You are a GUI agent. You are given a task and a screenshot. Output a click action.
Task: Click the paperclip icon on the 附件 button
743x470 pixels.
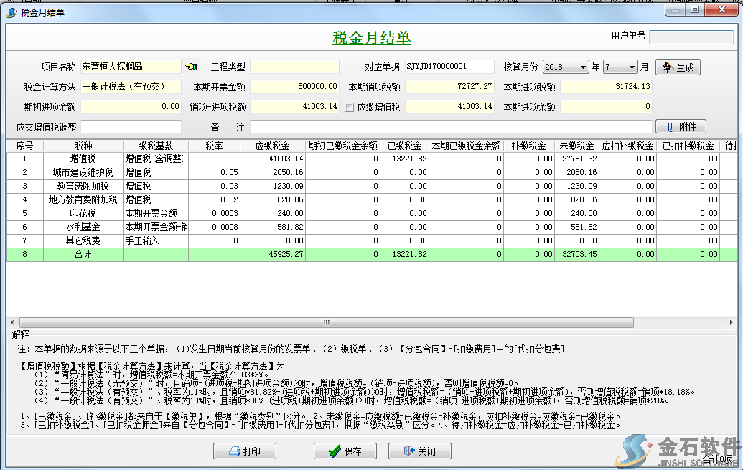(670, 126)
